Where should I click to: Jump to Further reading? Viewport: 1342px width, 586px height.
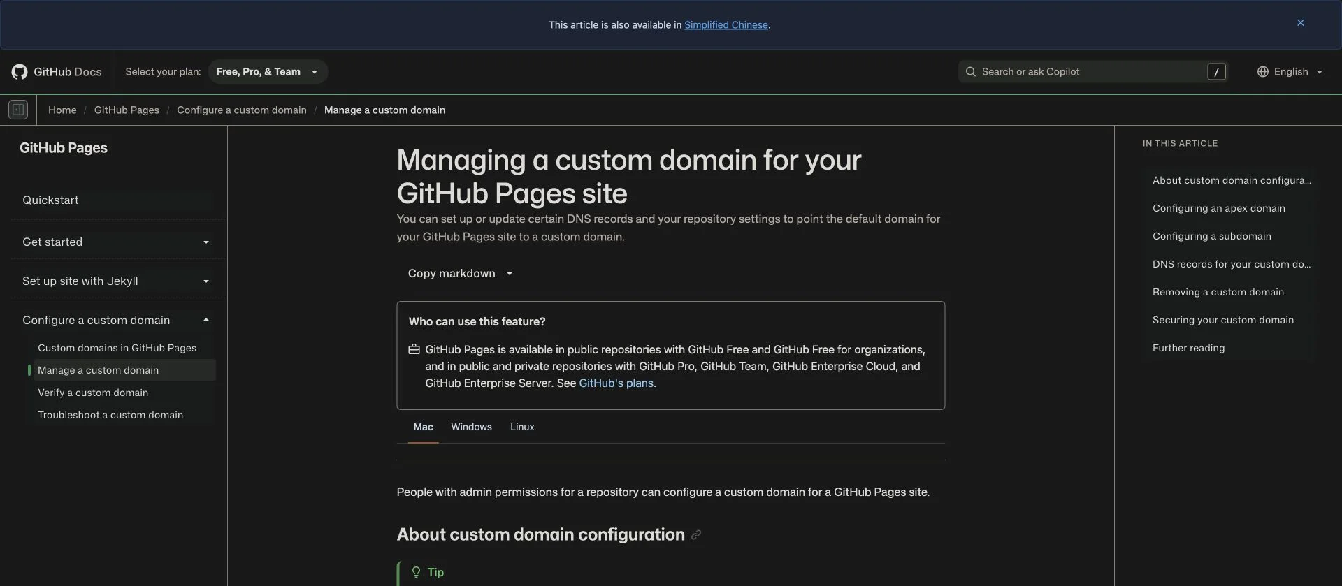pyautogui.click(x=1188, y=348)
